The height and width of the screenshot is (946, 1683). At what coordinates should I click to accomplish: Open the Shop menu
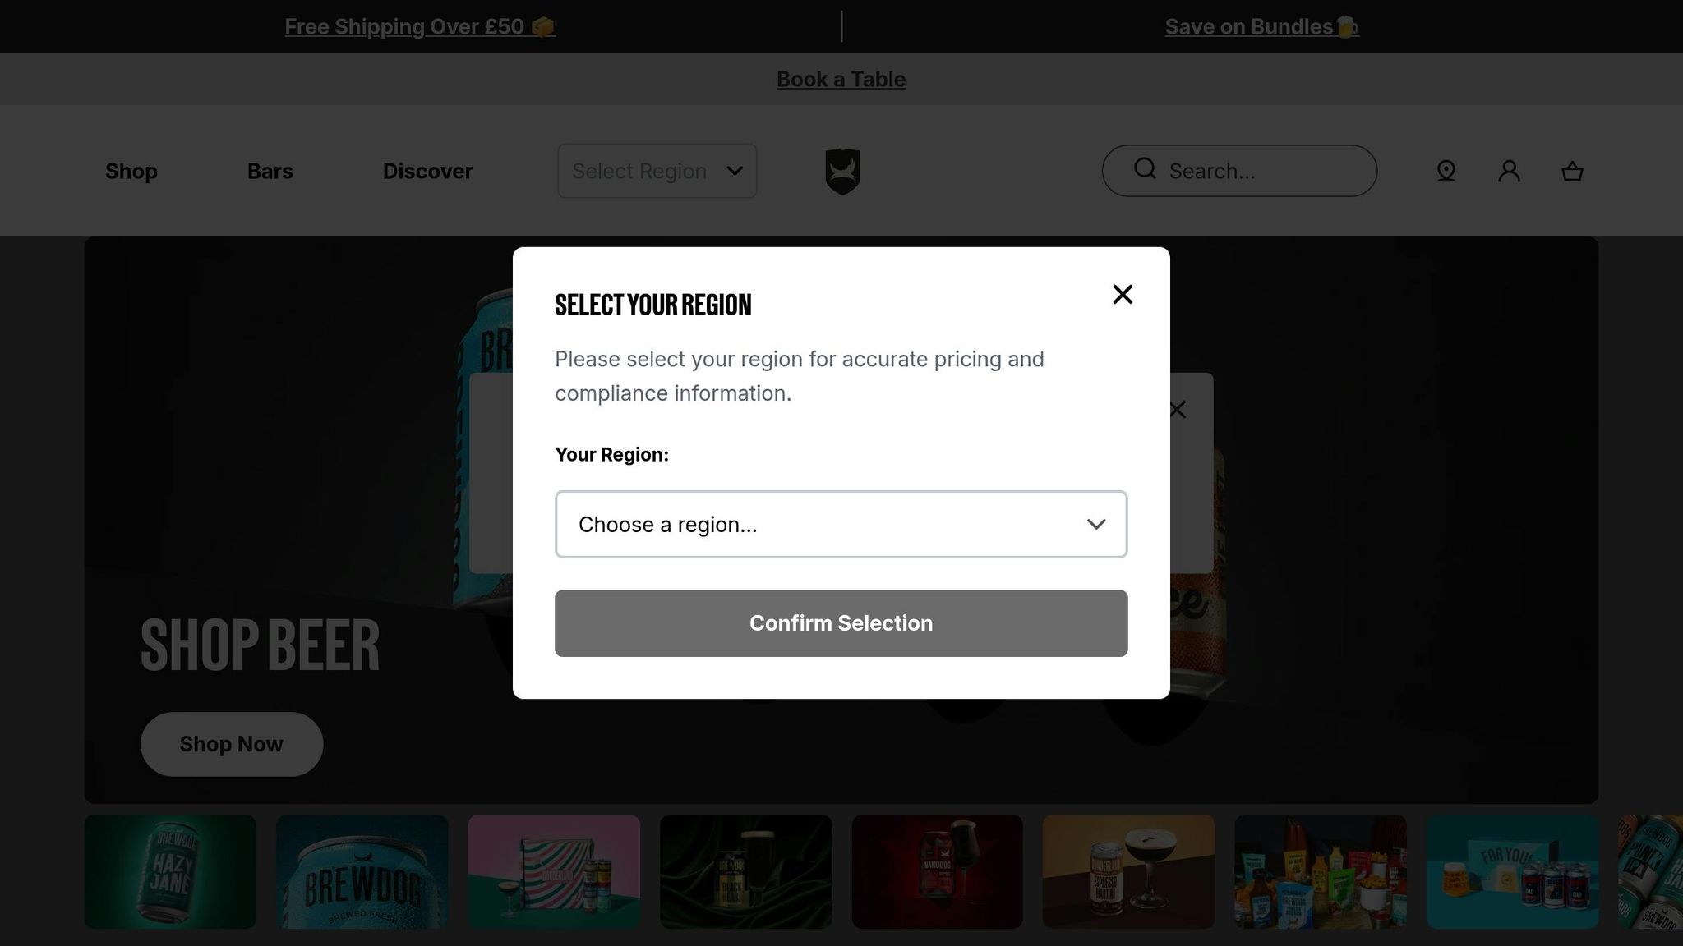131,171
